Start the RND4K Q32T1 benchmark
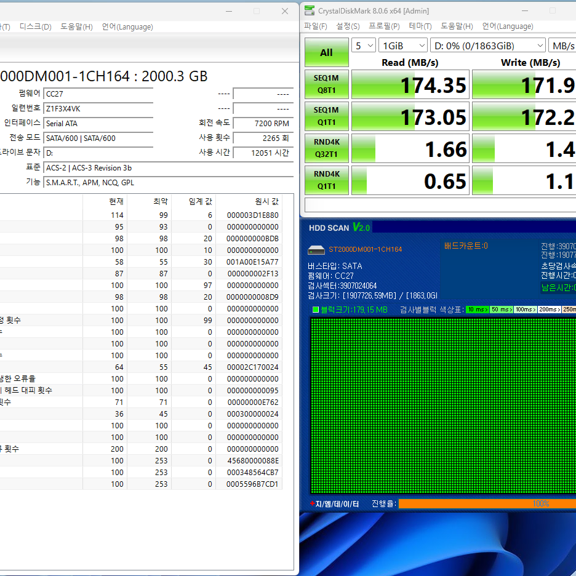 click(x=326, y=148)
